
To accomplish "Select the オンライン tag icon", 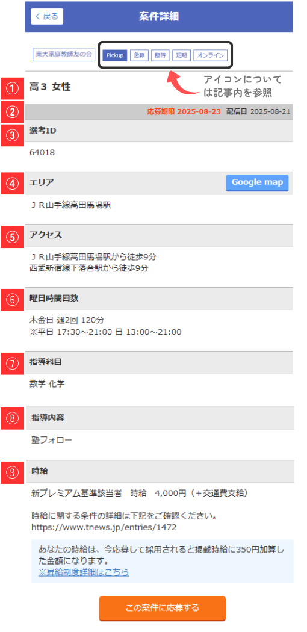I will [x=211, y=55].
